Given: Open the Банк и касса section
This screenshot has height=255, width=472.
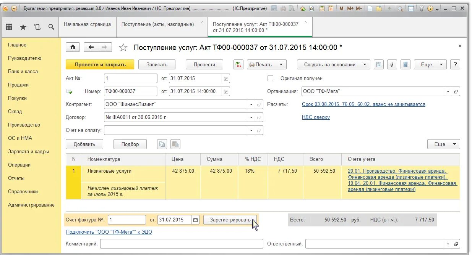Looking at the screenshot, I should point(23,71).
